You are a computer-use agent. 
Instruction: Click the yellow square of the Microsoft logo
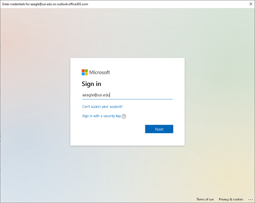(x=86, y=74)
